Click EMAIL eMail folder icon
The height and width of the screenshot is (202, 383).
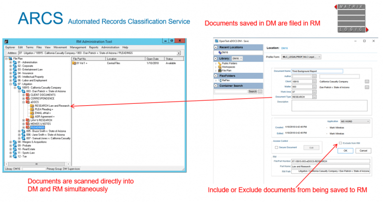[x=32, y=113]
